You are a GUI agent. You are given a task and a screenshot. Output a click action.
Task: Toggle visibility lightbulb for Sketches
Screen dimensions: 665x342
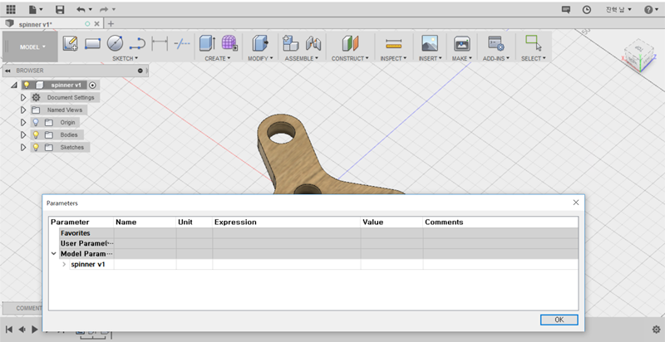coord(36,147)
